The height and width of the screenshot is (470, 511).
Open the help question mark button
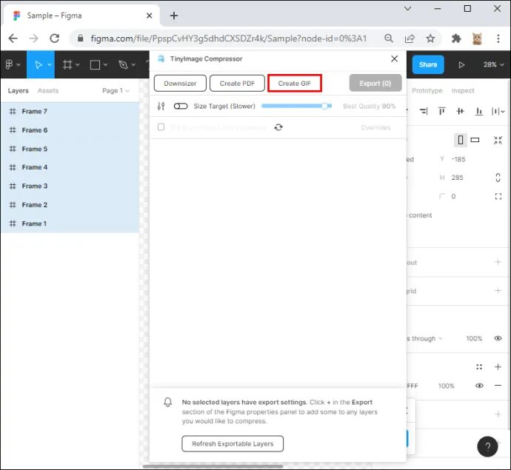tap(487, 446)
